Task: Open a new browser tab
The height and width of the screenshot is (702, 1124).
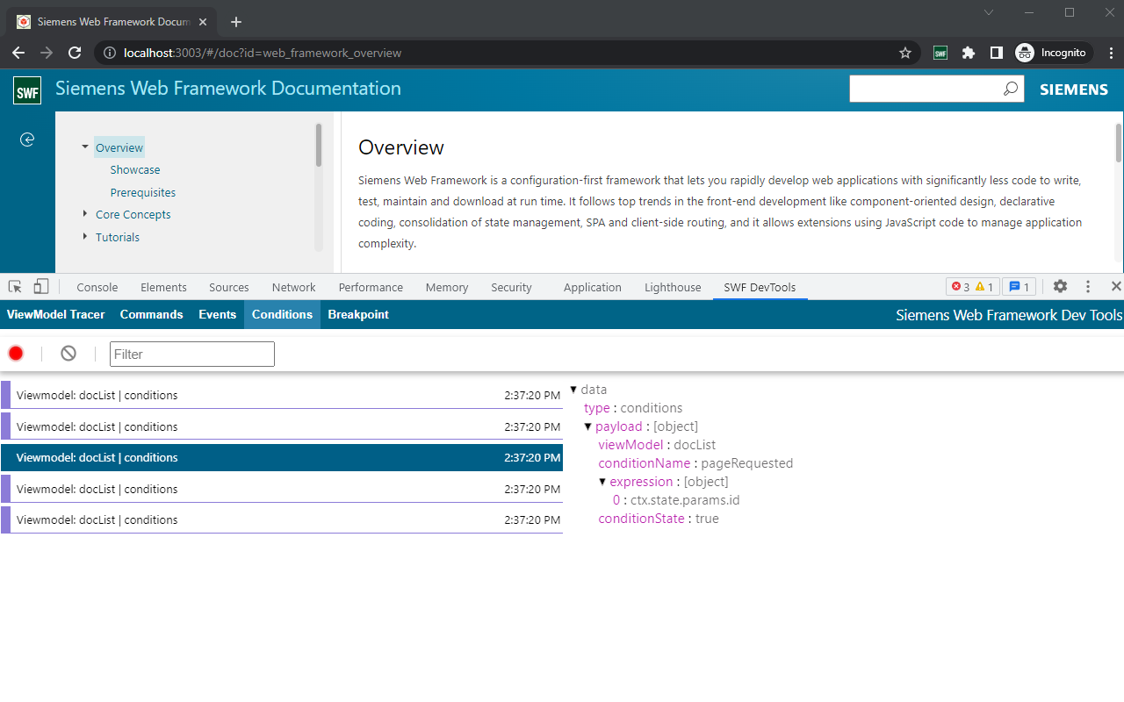Action: point(236,22)
